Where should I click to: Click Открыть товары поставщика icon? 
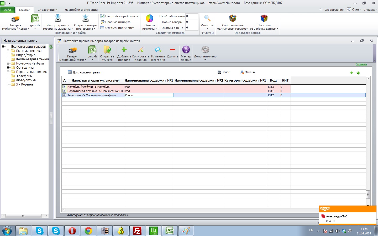[x=86, y=19]
